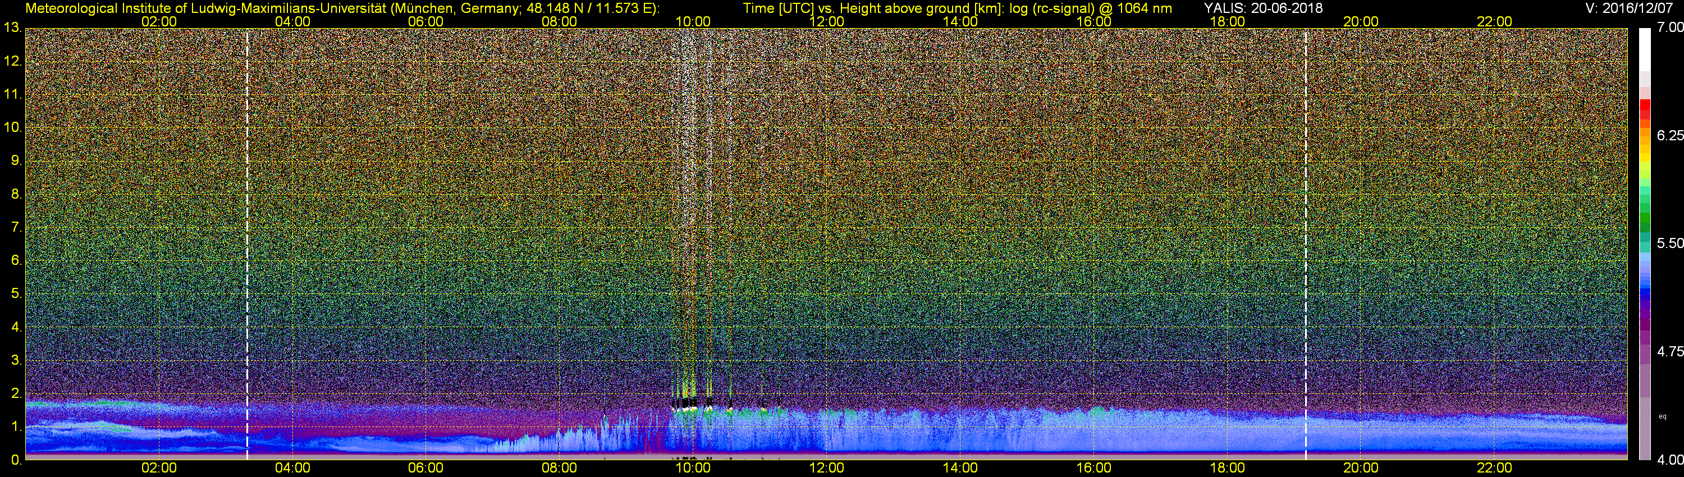Click the Meteorological Institute title text

pos(342,8)
